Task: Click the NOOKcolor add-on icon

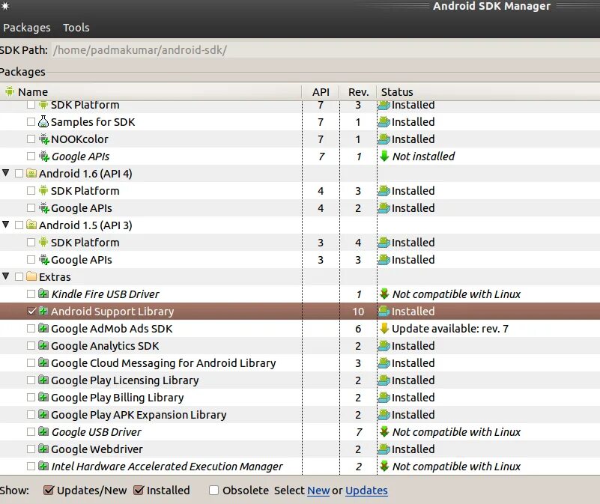Action: (x=44, y=139)
